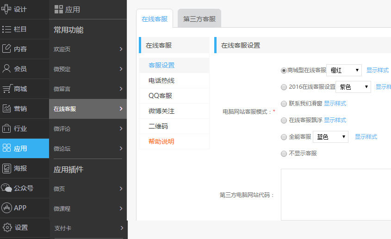Open the 帮助说明 help link
This screenshot has width=391, height=239.
coord(161,141)
